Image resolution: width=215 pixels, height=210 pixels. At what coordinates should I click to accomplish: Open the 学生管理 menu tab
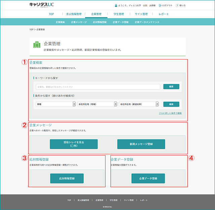tap(119, 14)
